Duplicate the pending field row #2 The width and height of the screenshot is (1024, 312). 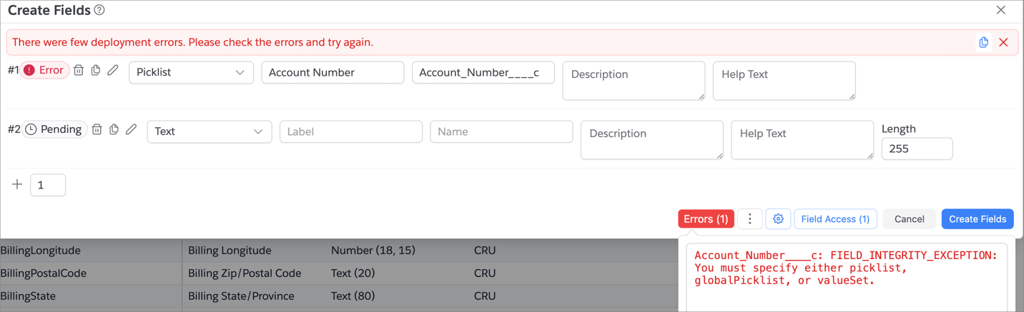pyautogui.click(x=114, y=130)
